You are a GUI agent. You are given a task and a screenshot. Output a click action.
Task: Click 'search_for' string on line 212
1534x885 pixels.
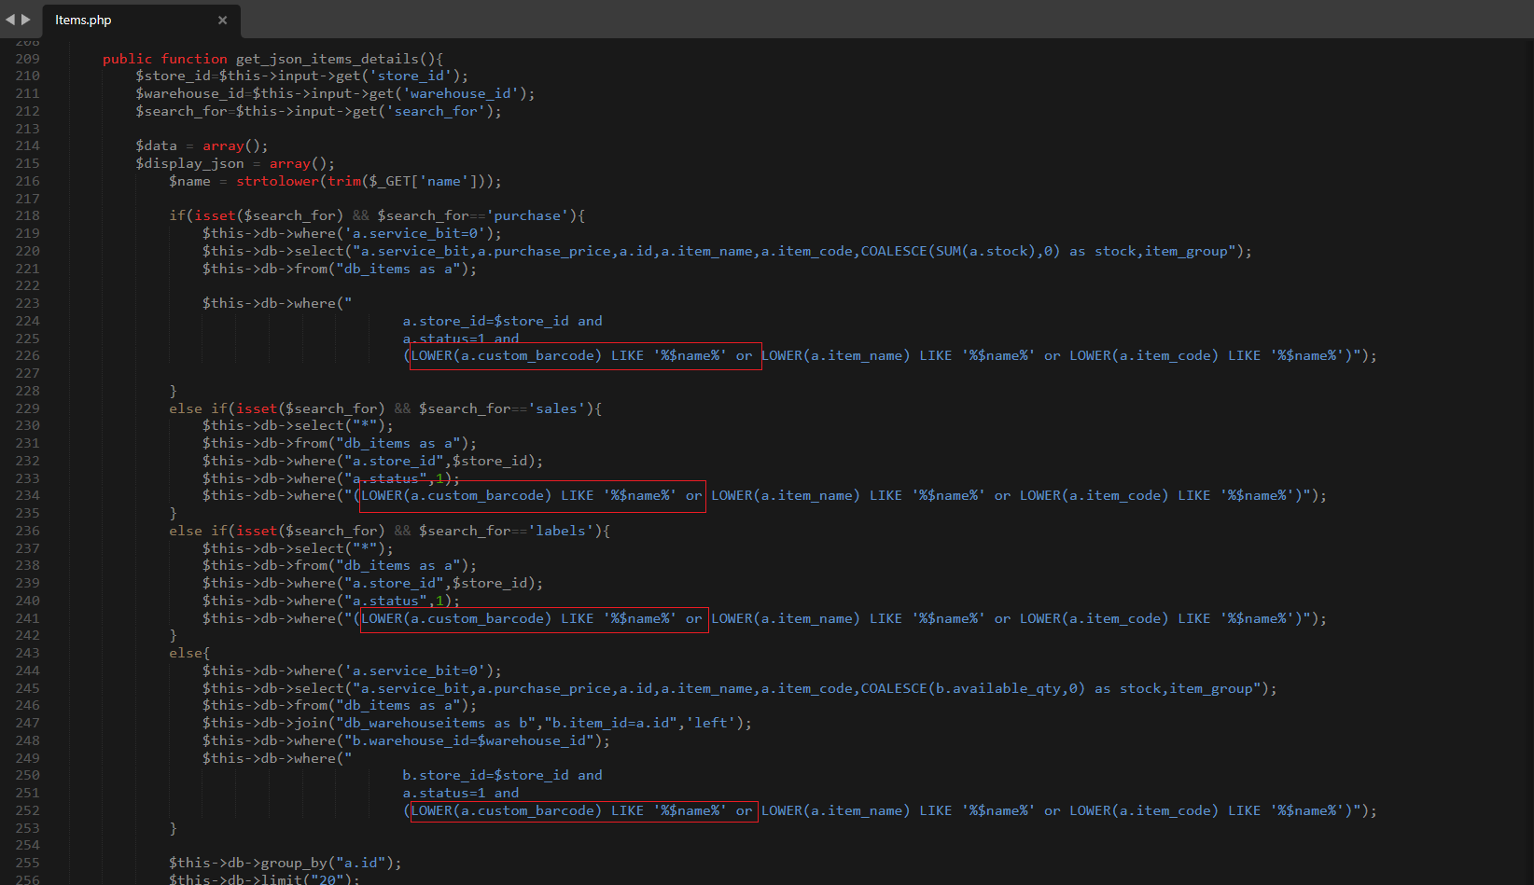tap(436, 111)
